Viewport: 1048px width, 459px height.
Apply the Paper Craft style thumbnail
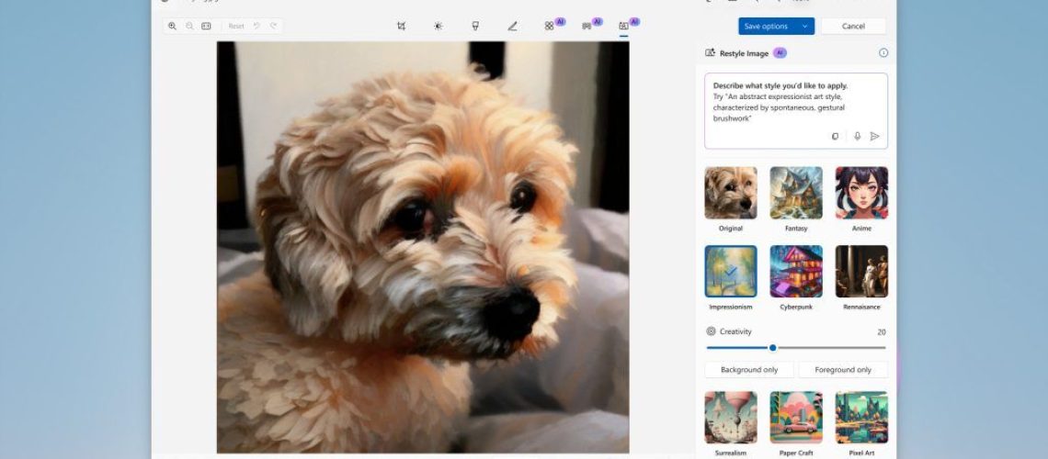point(796,418)
